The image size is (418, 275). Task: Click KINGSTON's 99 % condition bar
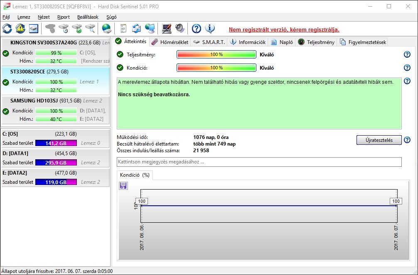[x=56, y=53]
